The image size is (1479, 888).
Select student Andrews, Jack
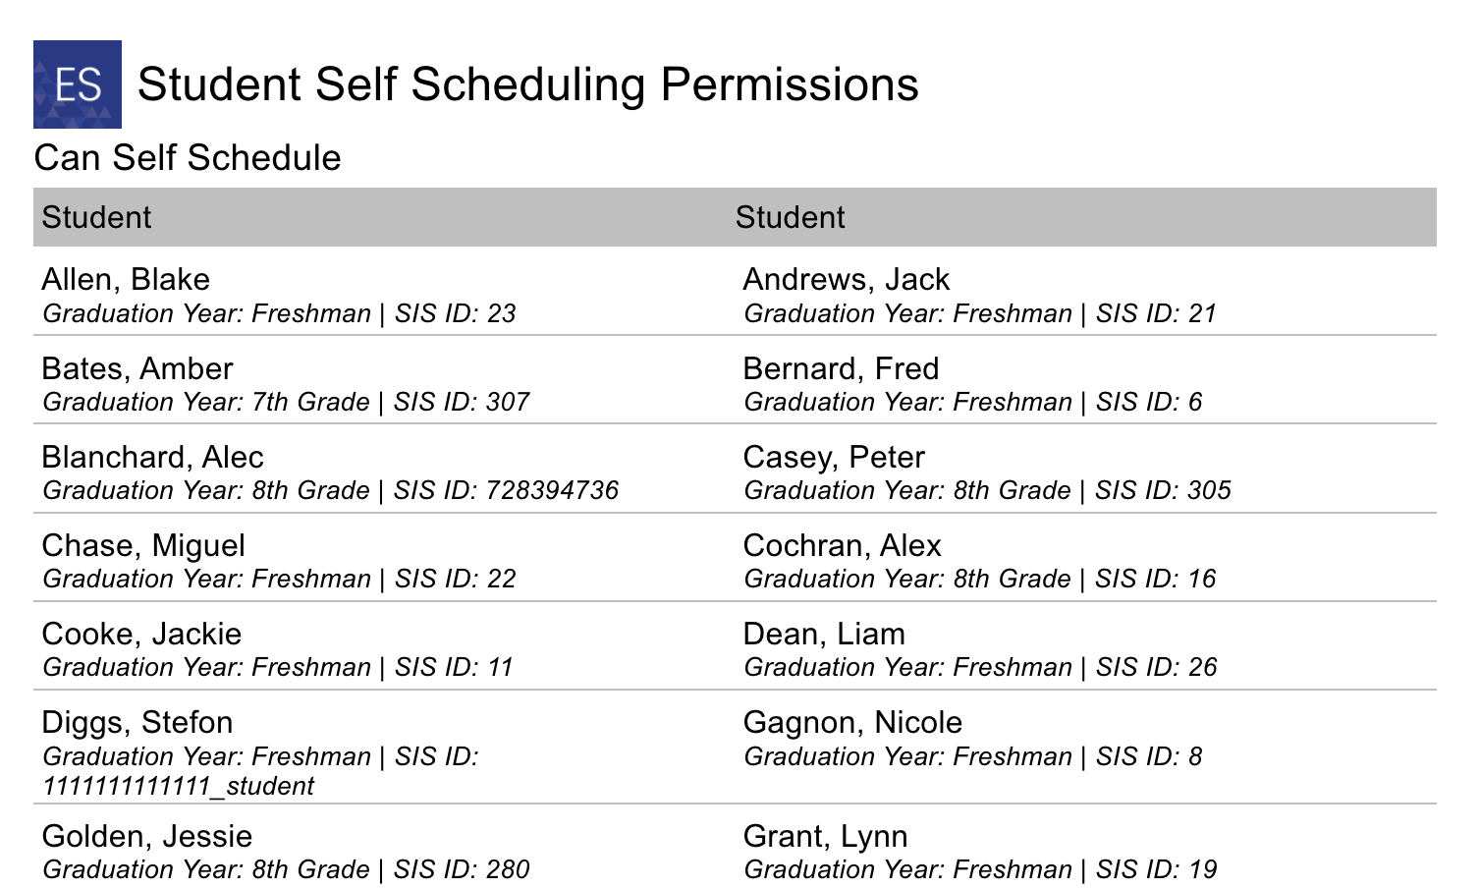pyautogui.click(x=847, y=279)
